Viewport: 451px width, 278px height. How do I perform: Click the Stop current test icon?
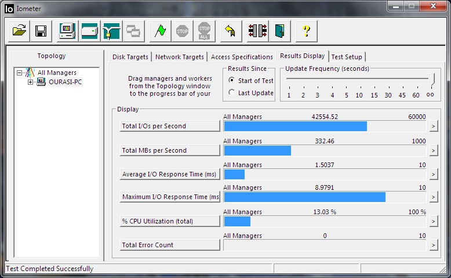183,31
